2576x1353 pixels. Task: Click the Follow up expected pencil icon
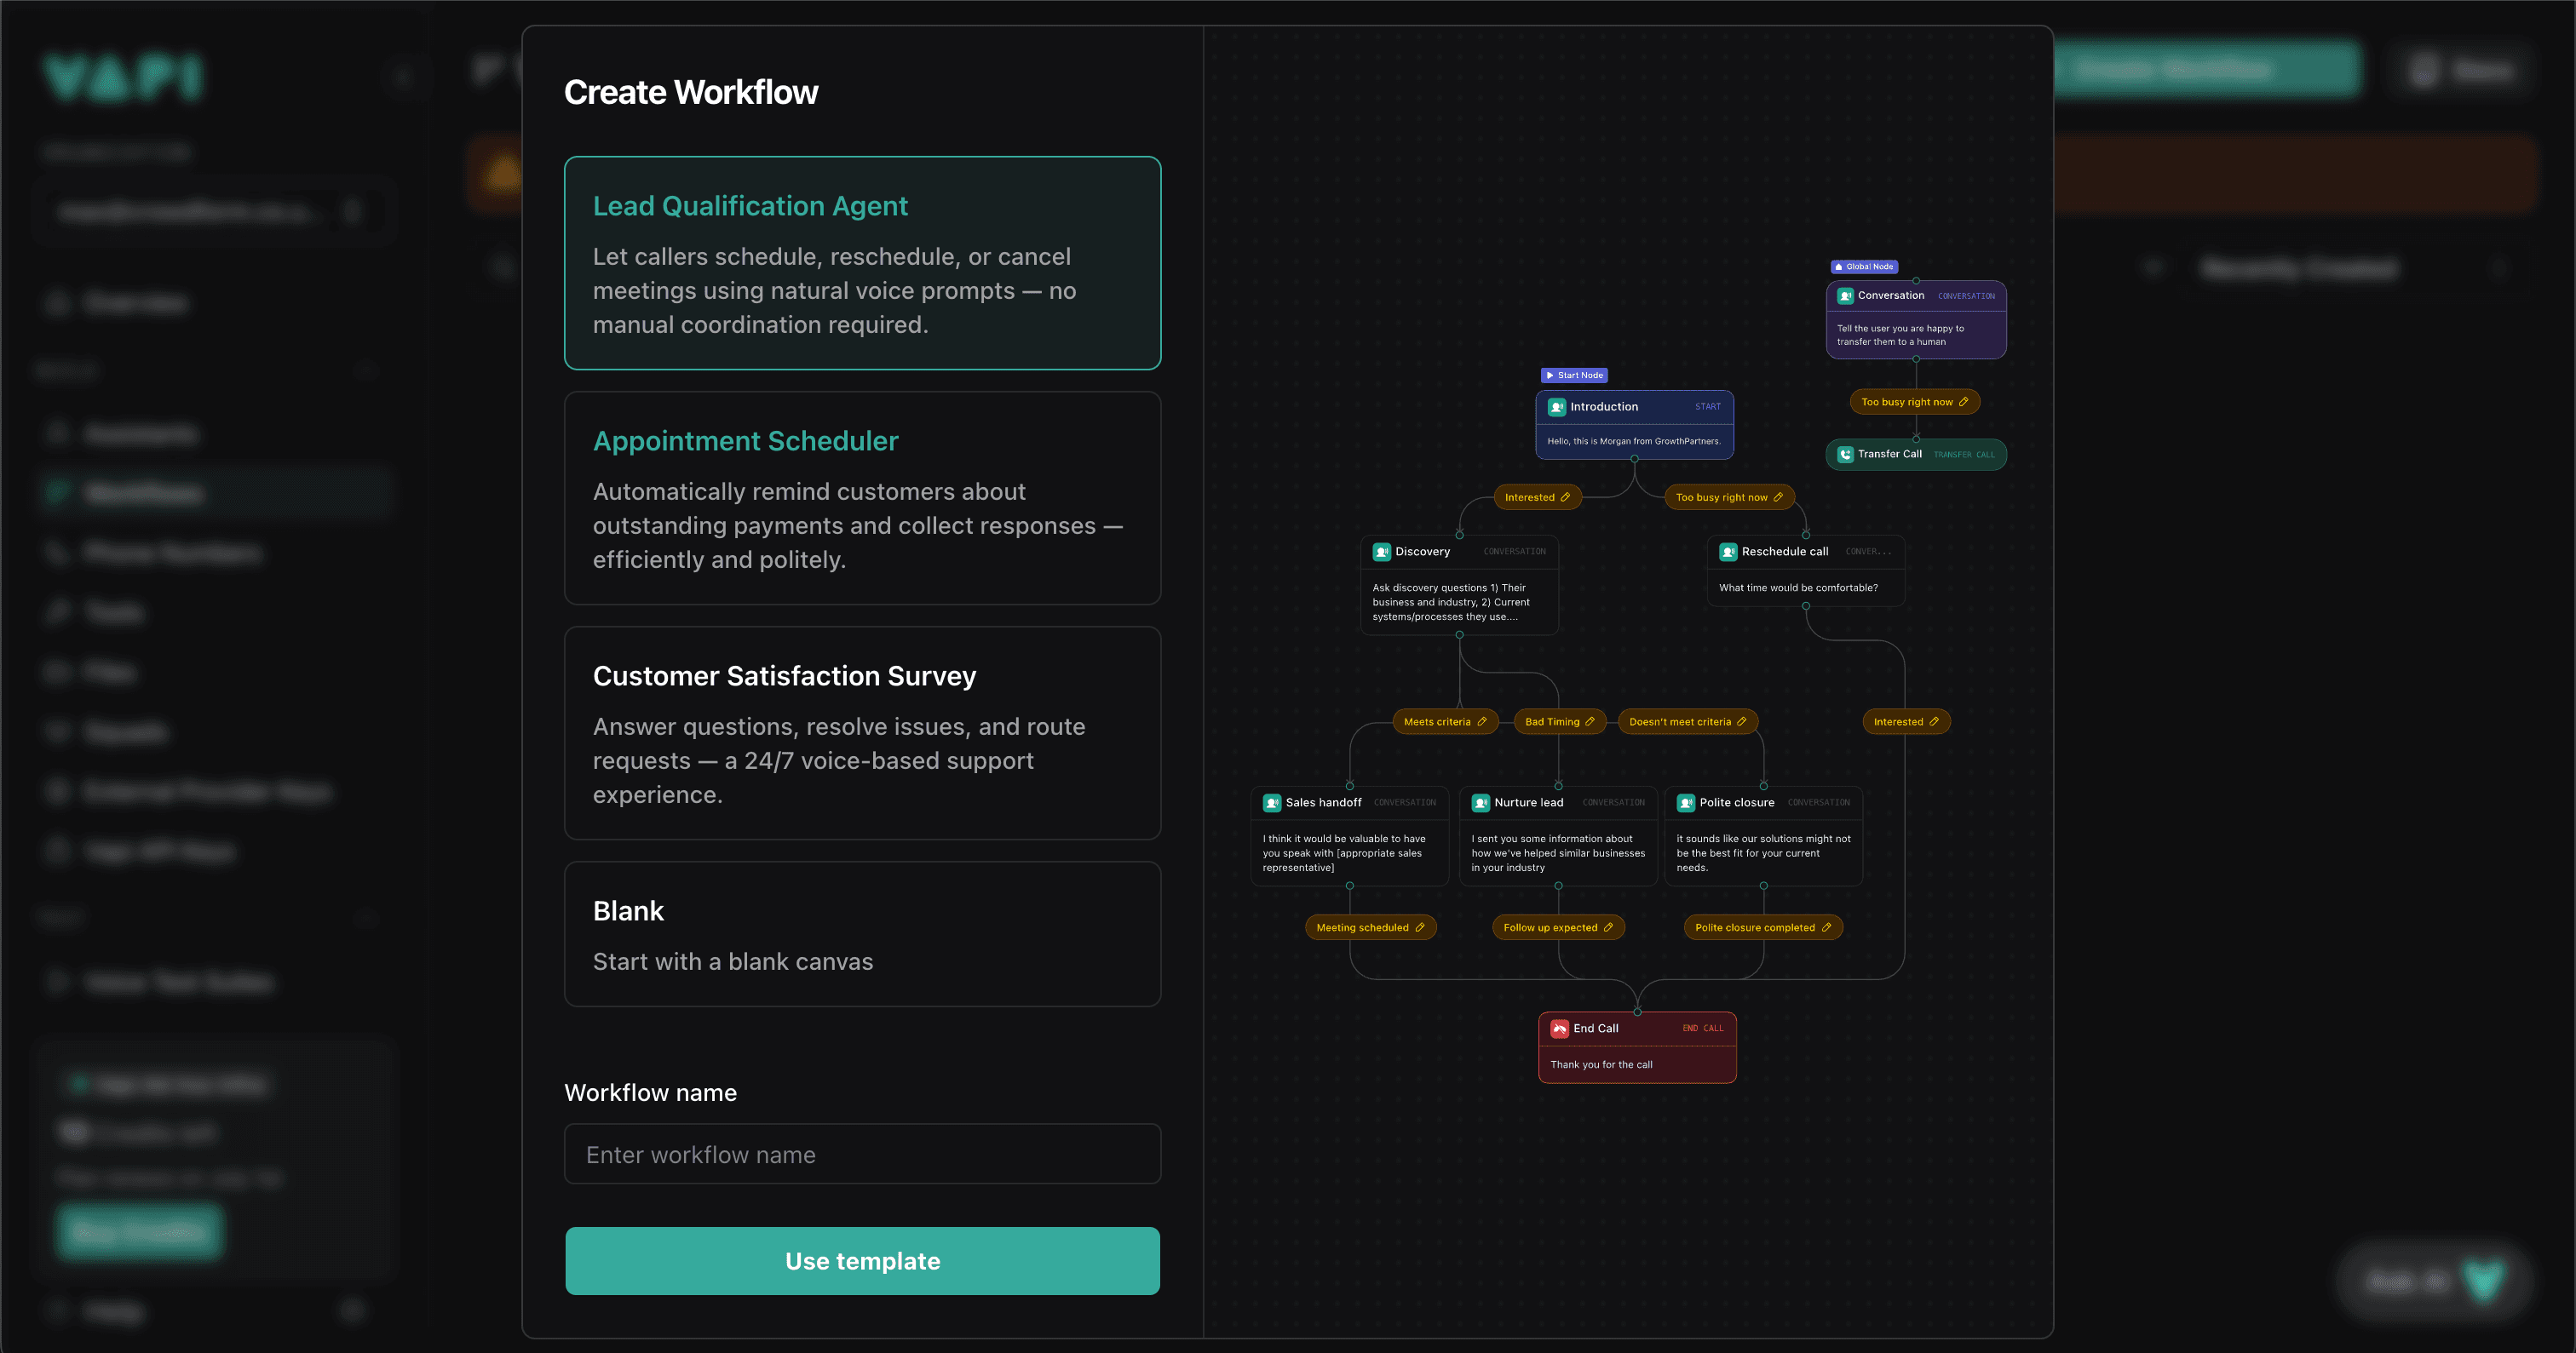point(1608,927)
